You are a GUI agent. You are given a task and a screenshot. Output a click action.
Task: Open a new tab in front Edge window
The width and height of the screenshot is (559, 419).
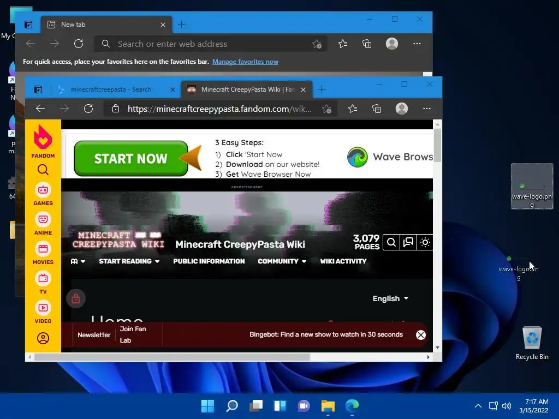pos(322,89)
